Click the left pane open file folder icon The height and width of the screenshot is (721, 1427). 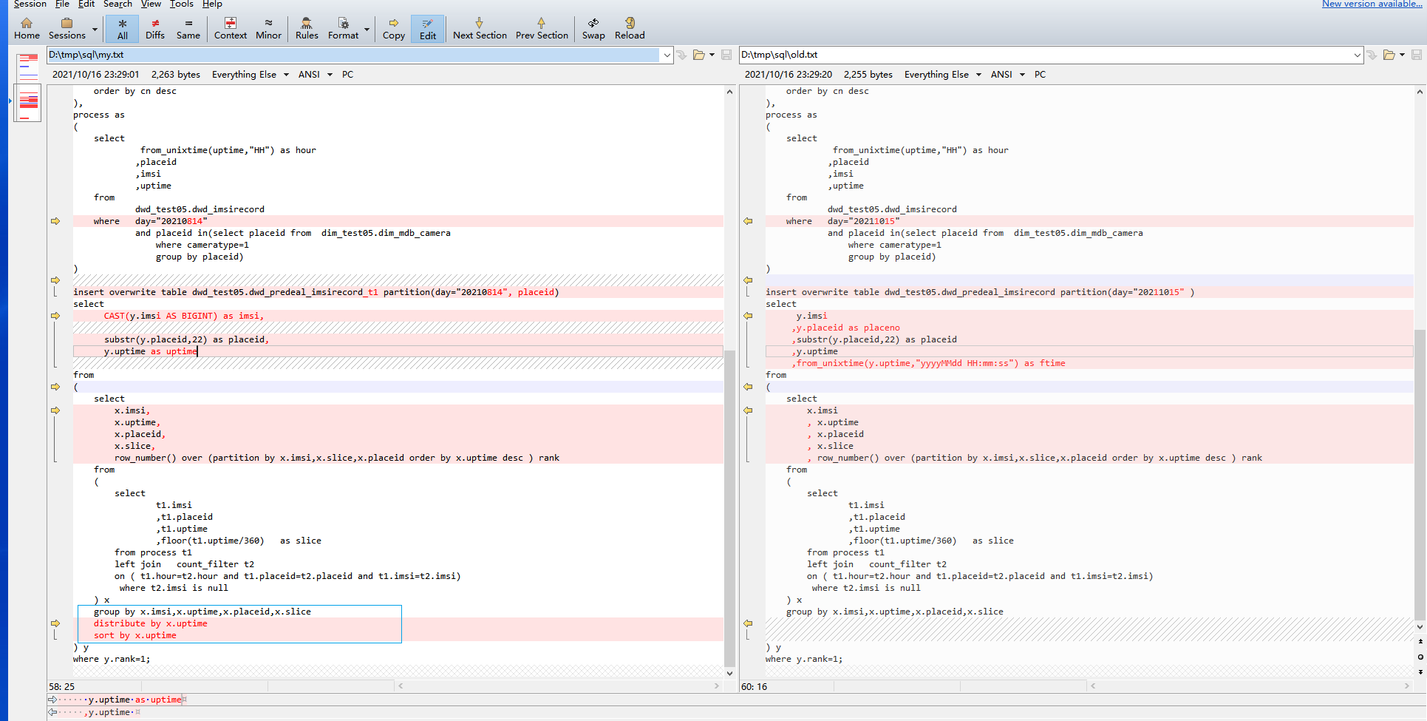(699, 55)
